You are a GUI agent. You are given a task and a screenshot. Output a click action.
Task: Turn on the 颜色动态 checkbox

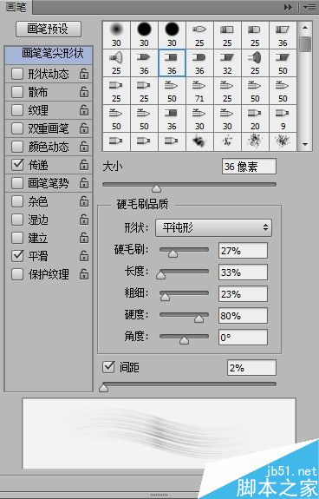pos(17,147)
